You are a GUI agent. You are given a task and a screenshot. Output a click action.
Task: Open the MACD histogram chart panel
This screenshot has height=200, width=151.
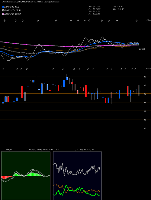26,176
